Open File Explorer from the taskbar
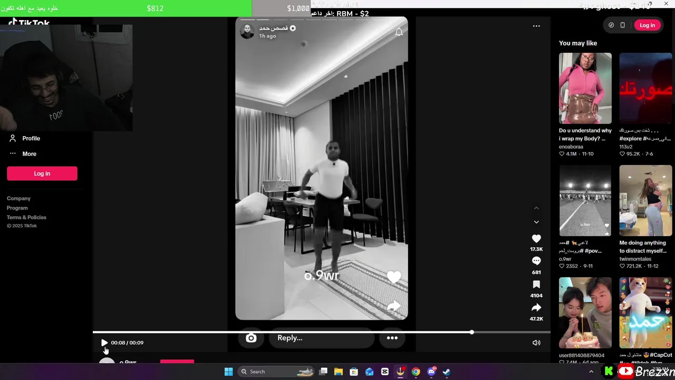The width and height of the screenshot is (675, 380). (339, 372)
